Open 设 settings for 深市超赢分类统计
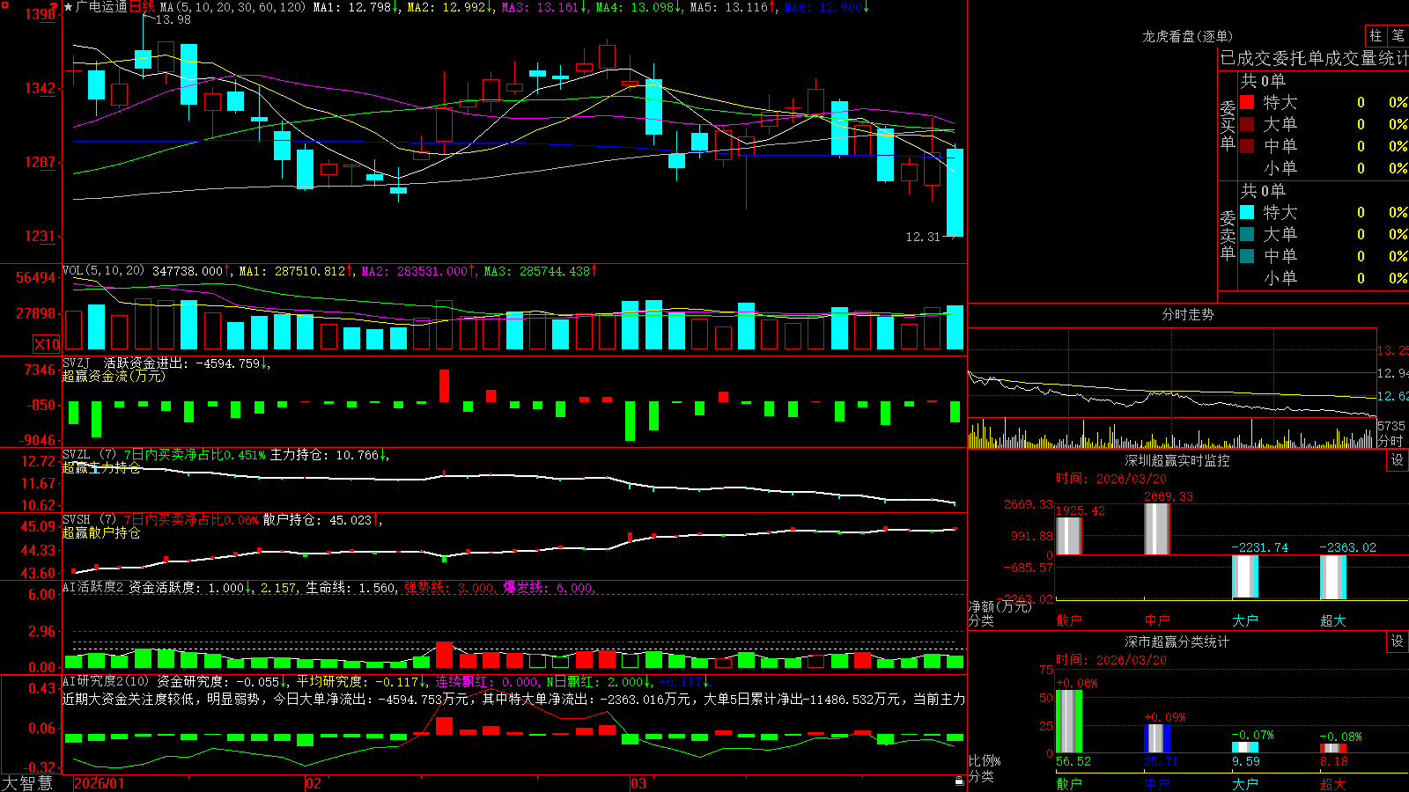 (x=1398, y=642)
